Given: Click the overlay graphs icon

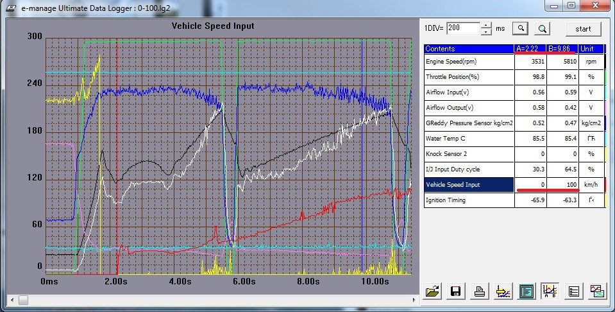Looking at the screenshot, I should 597,291.
